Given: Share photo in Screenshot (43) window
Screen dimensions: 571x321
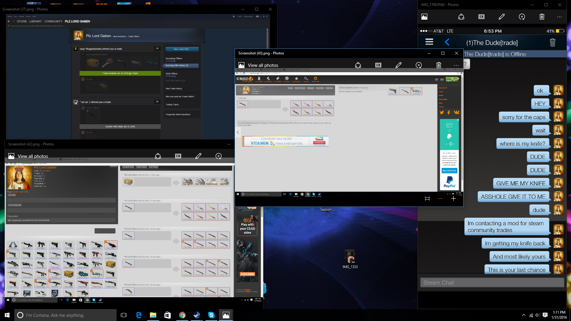Looking at the screenshot, I should click(x=358, y=65).
